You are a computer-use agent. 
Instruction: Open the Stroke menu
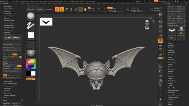pyautogui.click(x=123, y=4)
